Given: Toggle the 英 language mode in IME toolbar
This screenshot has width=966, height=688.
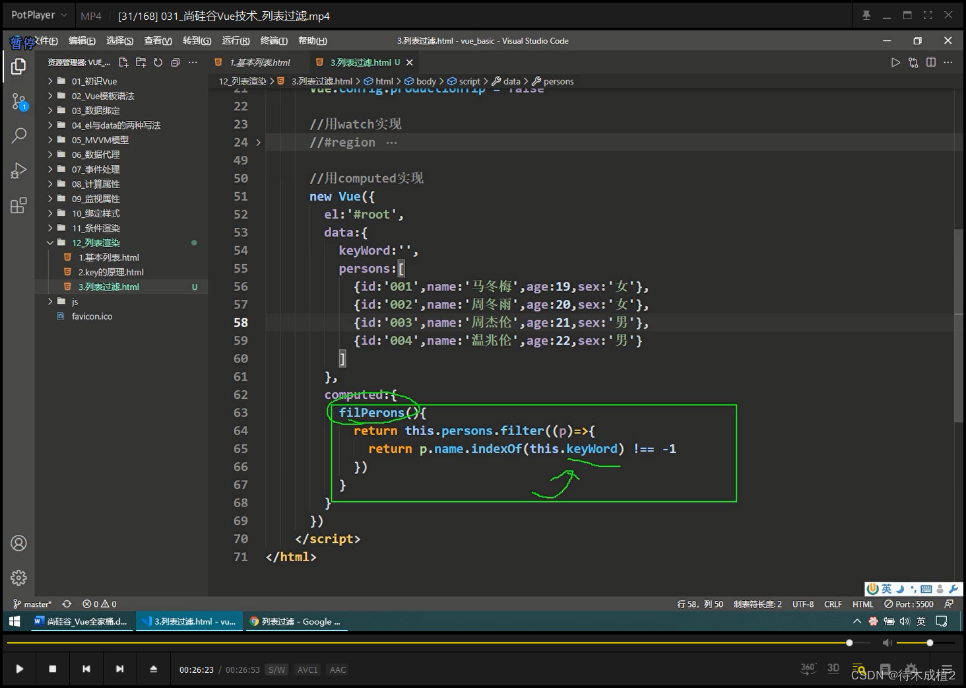Looking at the screenshot, I should [x=886, y=589].
